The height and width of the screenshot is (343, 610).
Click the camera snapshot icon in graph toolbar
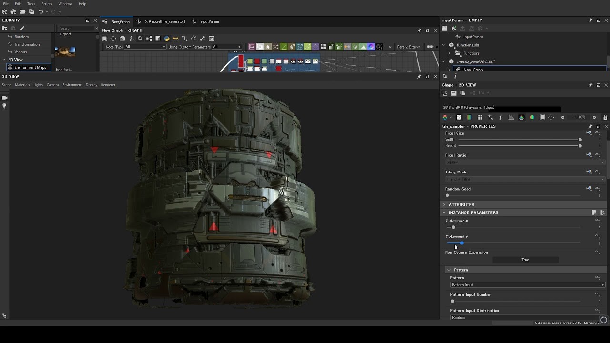122,39
